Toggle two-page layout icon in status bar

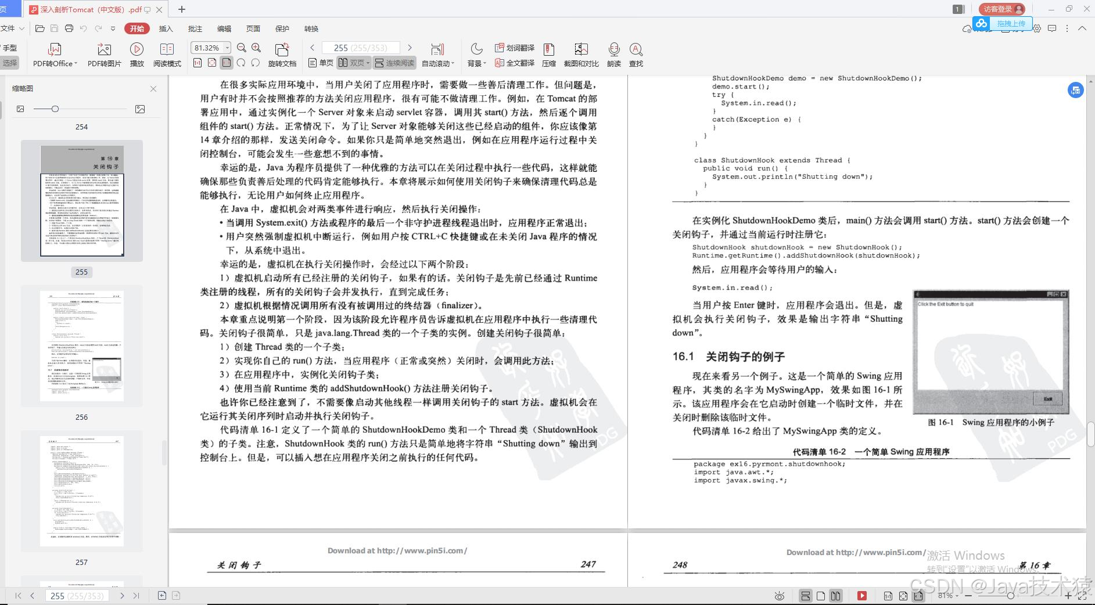point(835,596)
